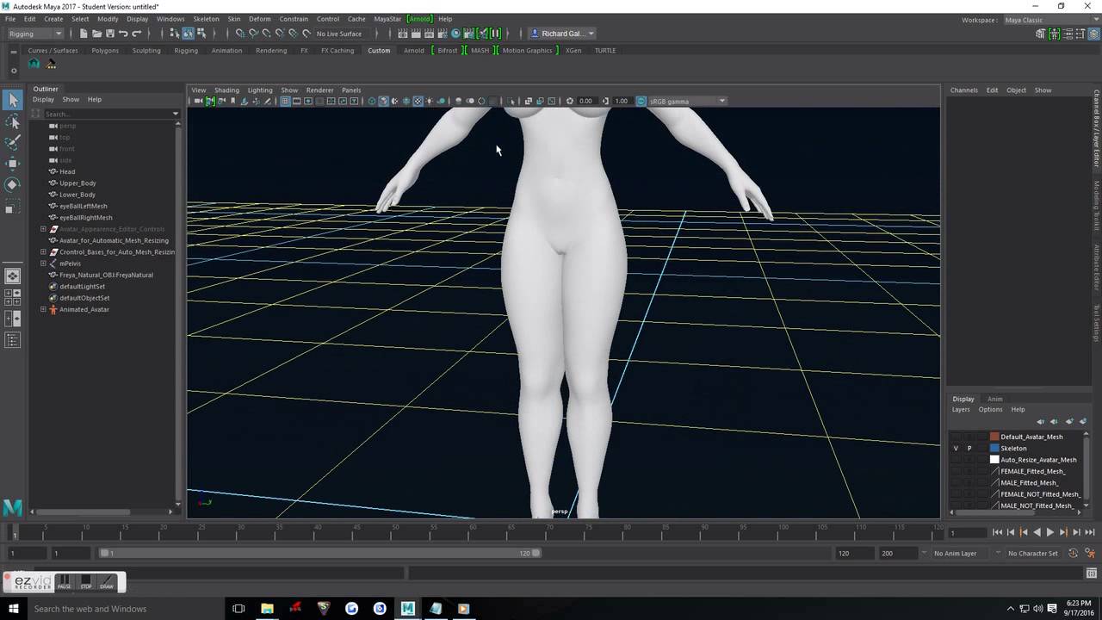Toggle visibility V box of Skeleton layer
The image size is (1102, 620).
point(956,449)
